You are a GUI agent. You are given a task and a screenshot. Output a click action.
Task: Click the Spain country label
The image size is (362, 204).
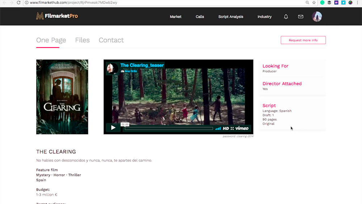[41, 180]
